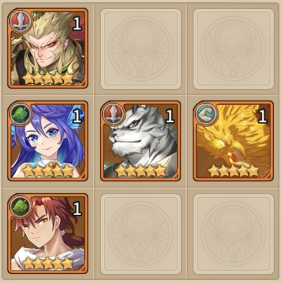Click the level number on red-haired hero card
Screen dimensions: 282x283
point(77,209)
